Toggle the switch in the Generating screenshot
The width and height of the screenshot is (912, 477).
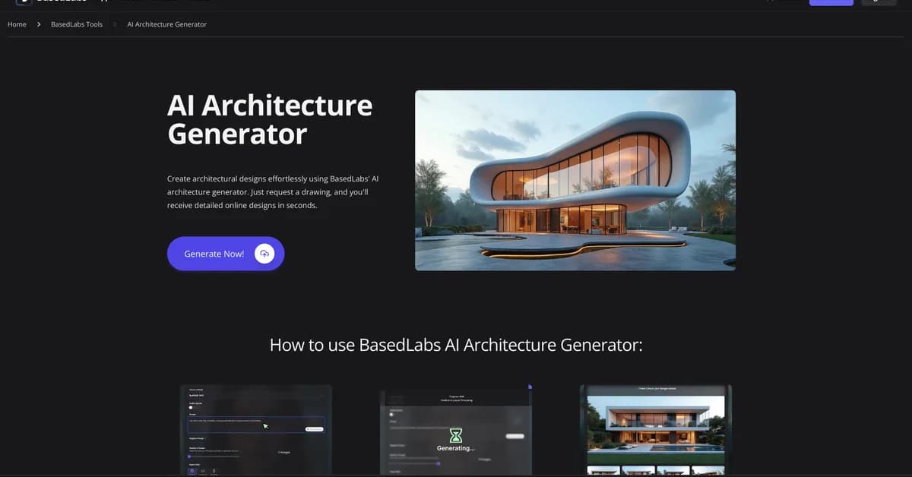pyautogui.click(x=391, y=415)
